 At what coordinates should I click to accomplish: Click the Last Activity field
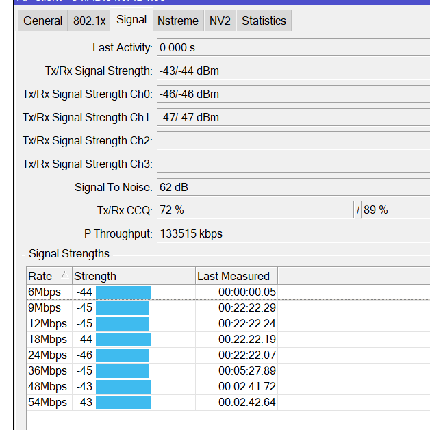coord(293,47)
